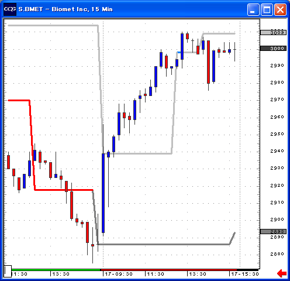This screenshot has height=281, width=290.
Task: Select the 3009 price marker on scale
Action: click(x=273, y=32)
